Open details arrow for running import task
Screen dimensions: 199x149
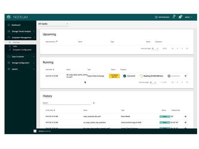[x=185, y=76]
